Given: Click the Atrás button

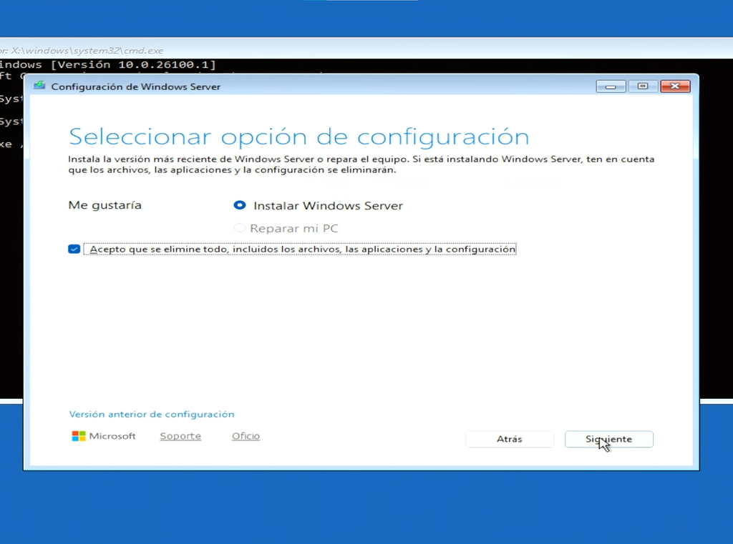Looking at the screenshot, I should coord(510,439).
